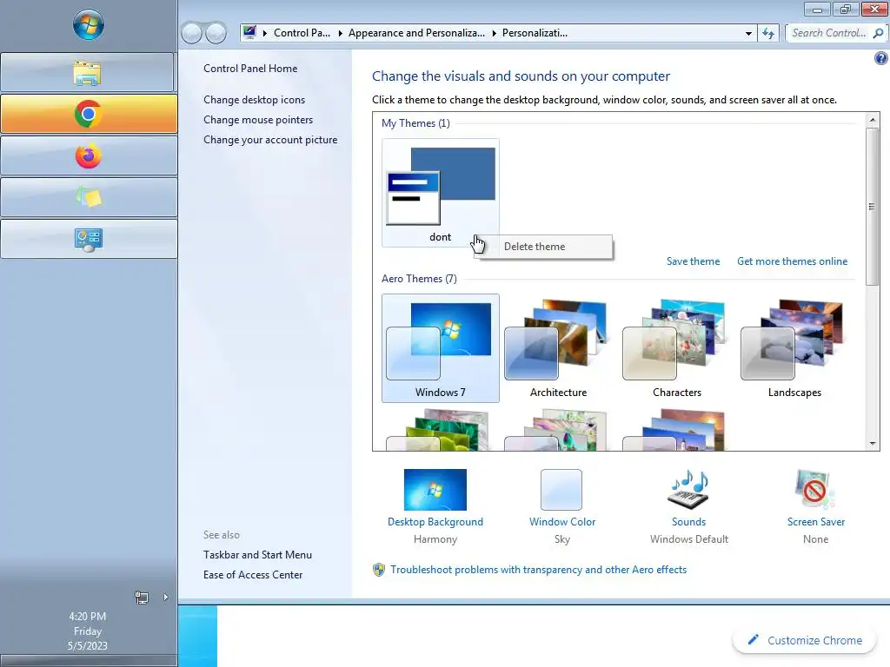
Task: Show hidden tray icons arrow
Action: (x=165, y=598)
